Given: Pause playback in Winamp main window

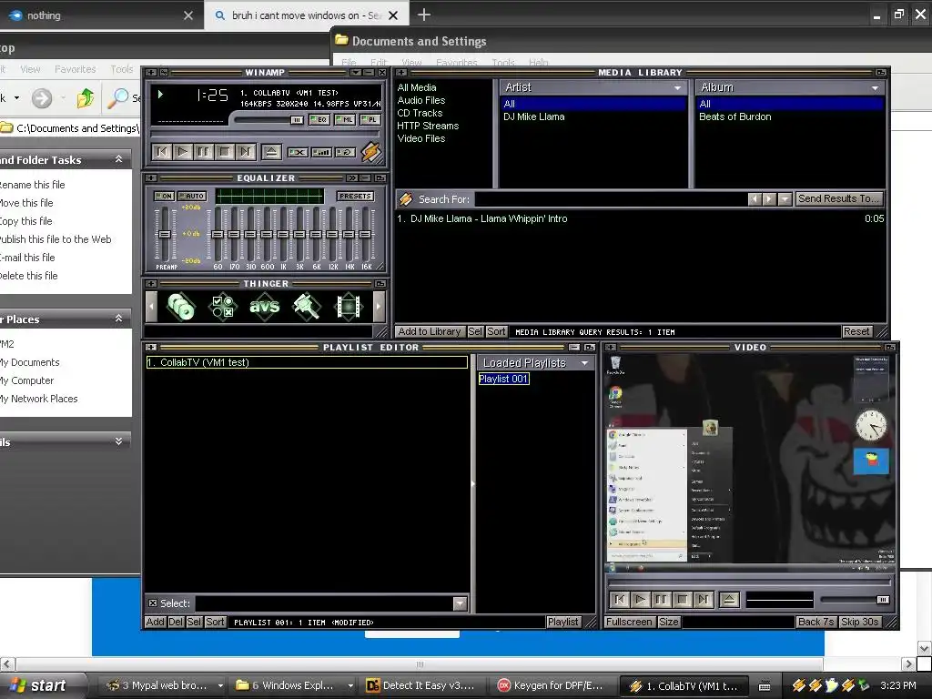Looking at the screenshot, I should click(203, 152).
